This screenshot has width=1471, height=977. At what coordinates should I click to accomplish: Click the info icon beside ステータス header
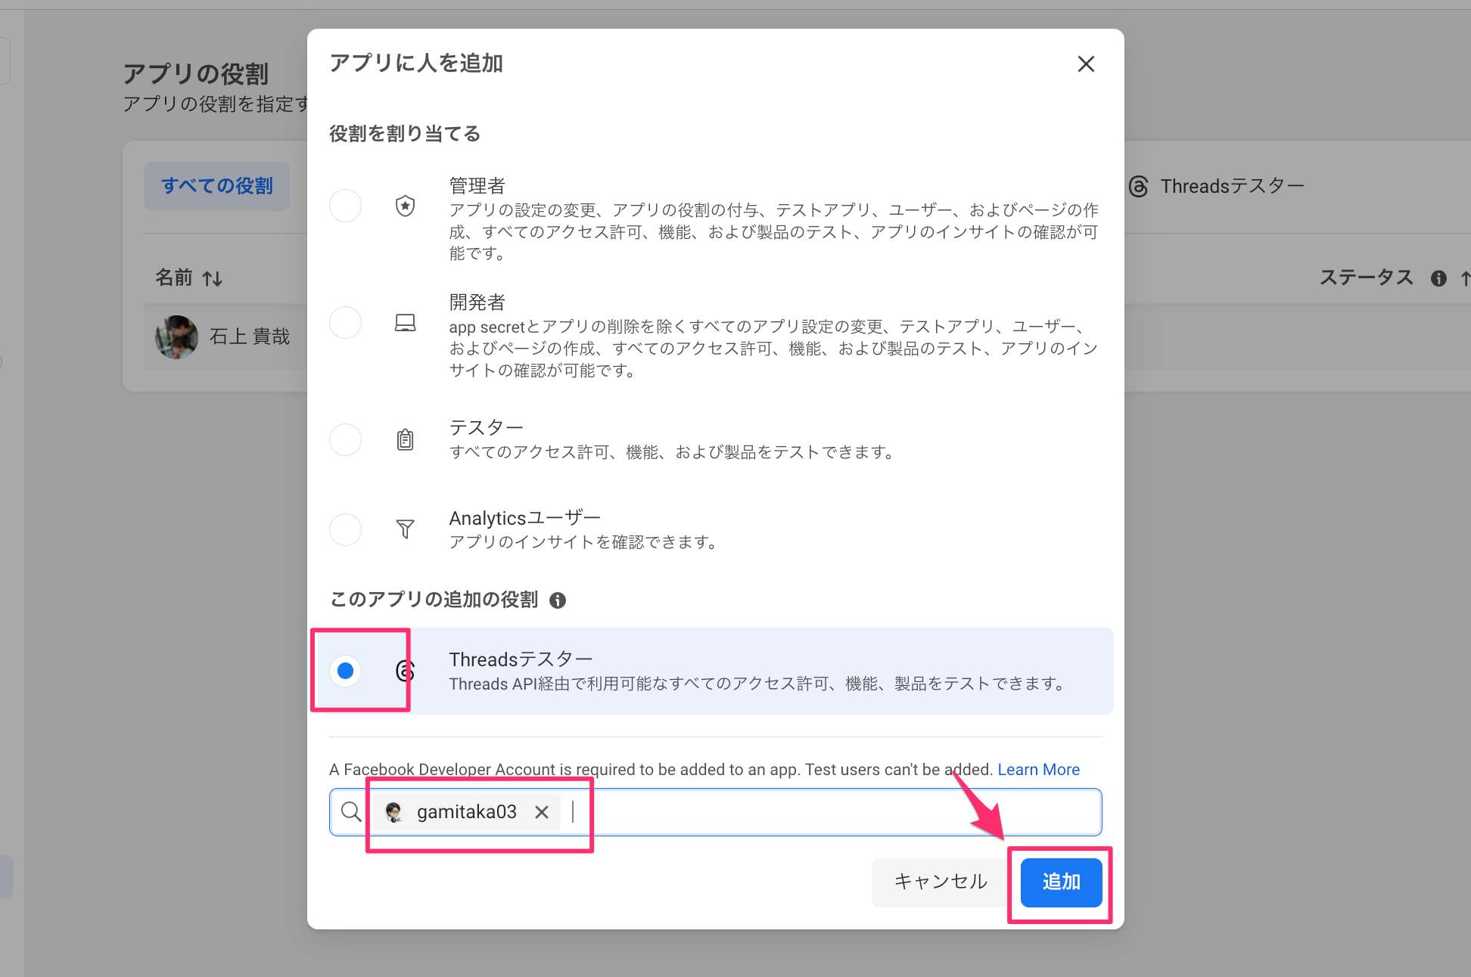pos(1438,278)
